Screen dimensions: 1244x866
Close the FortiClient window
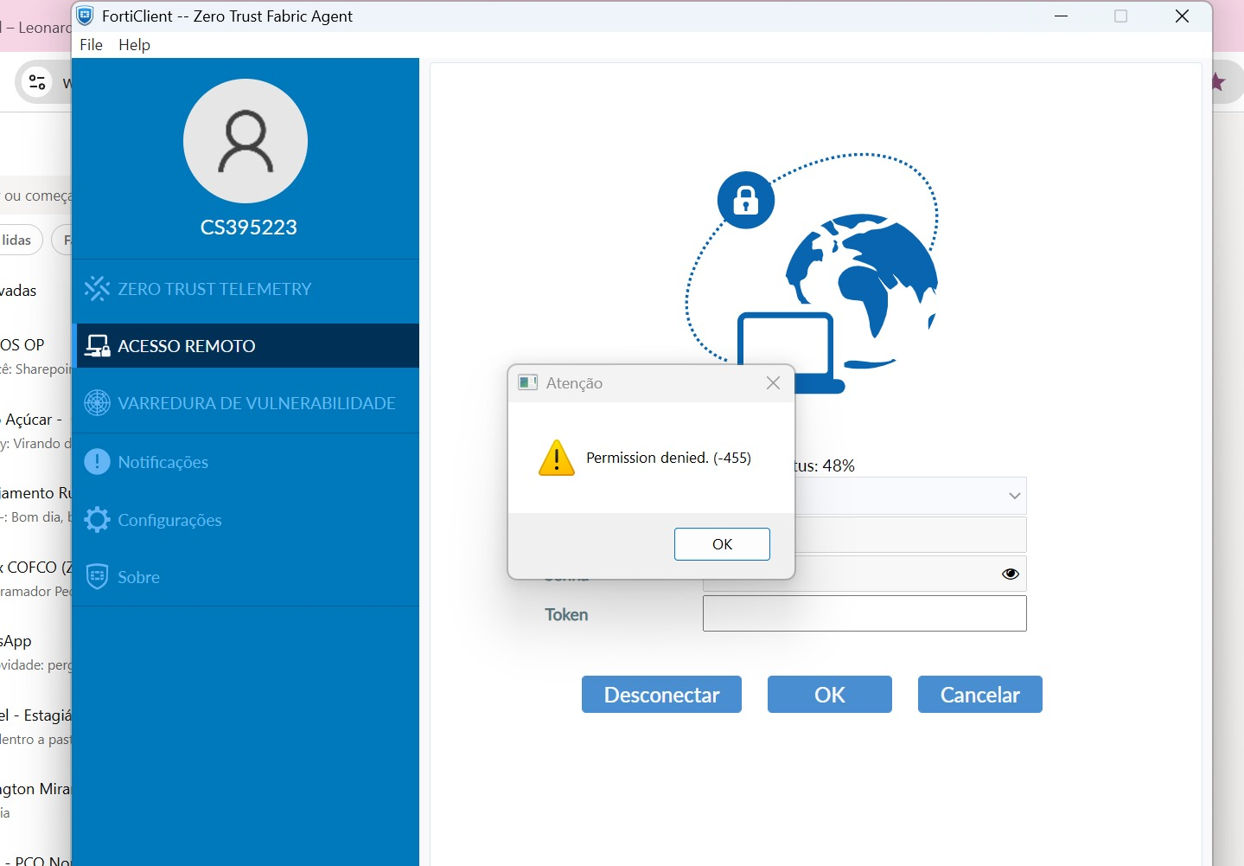click(x=1182, y=16)
